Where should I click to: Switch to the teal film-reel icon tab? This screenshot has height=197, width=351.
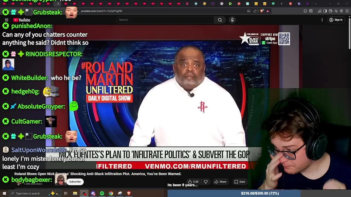point(247,4)
